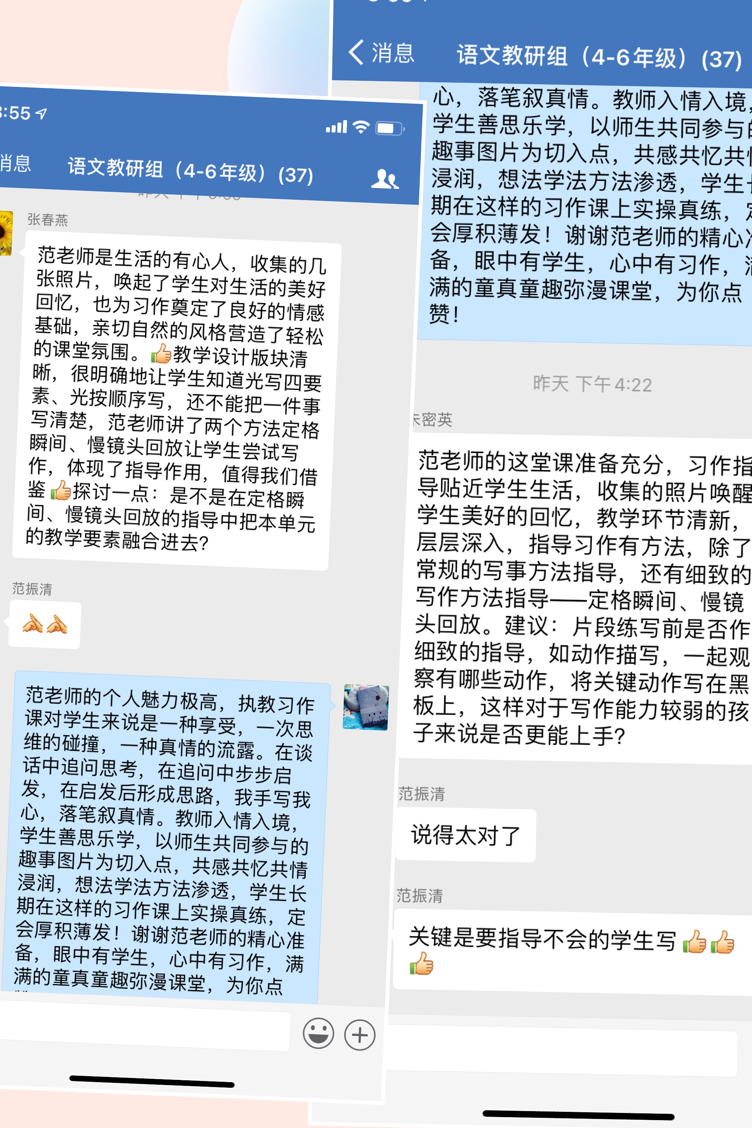
Task: Tap the battery indicator in status bar
Action: coord(390,128)
